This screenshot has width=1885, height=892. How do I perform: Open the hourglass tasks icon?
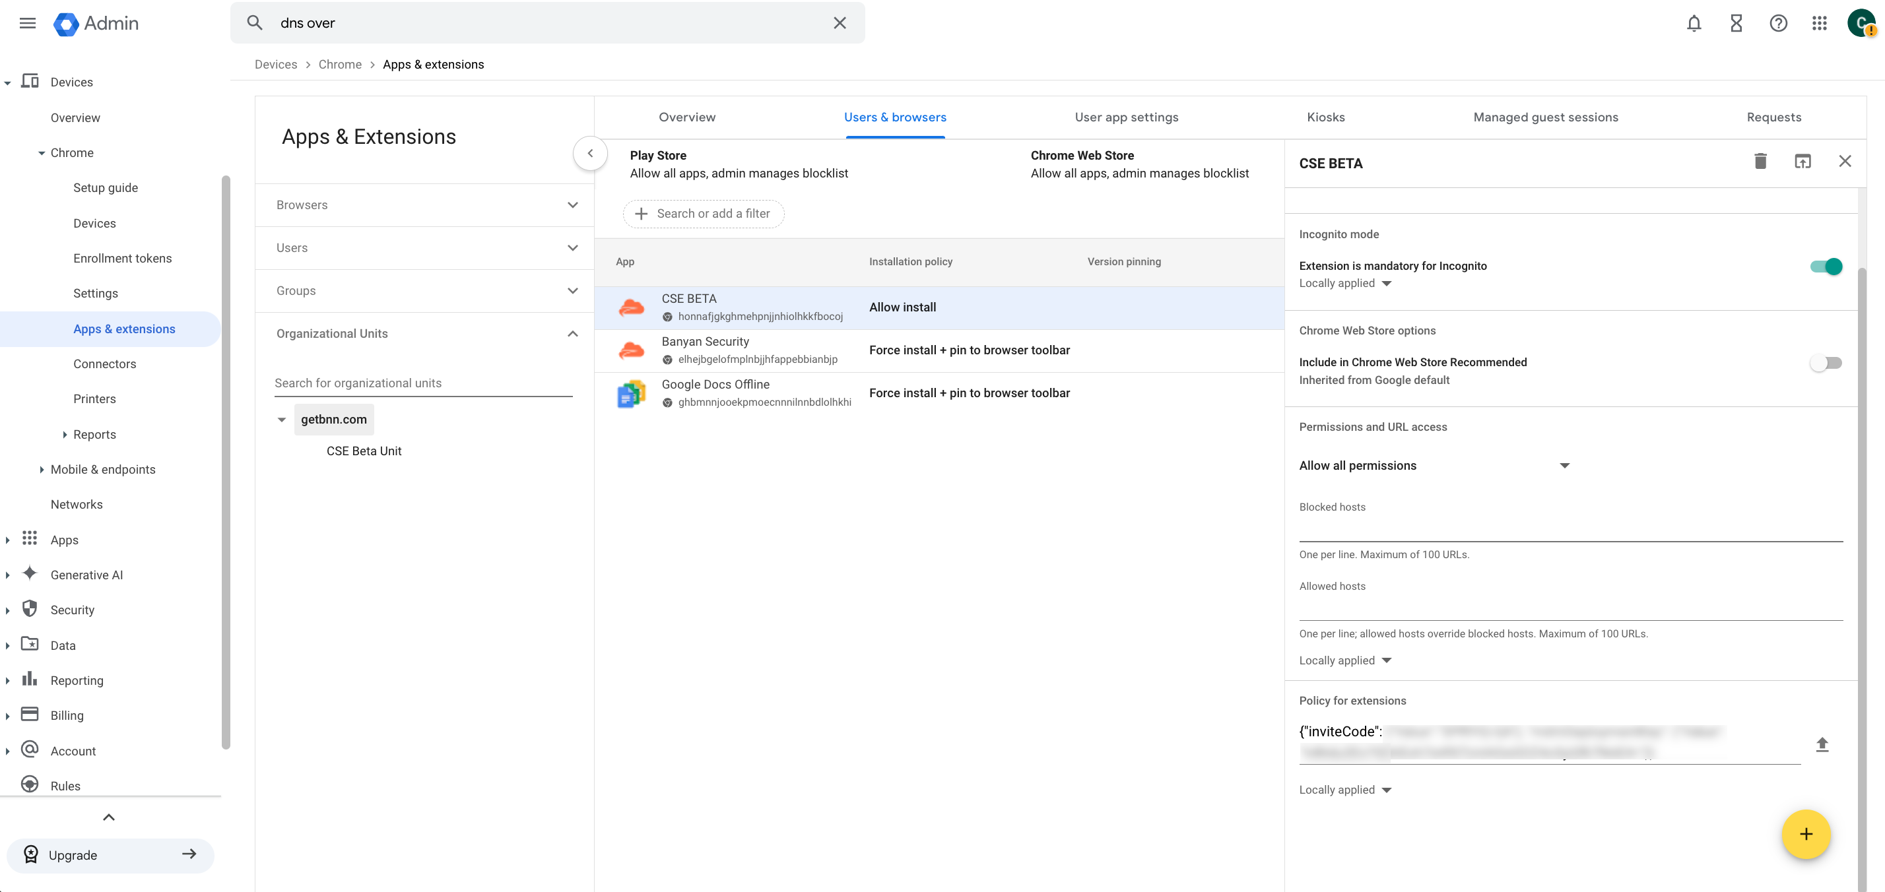pyautogui.click(x=1736, y=23)
